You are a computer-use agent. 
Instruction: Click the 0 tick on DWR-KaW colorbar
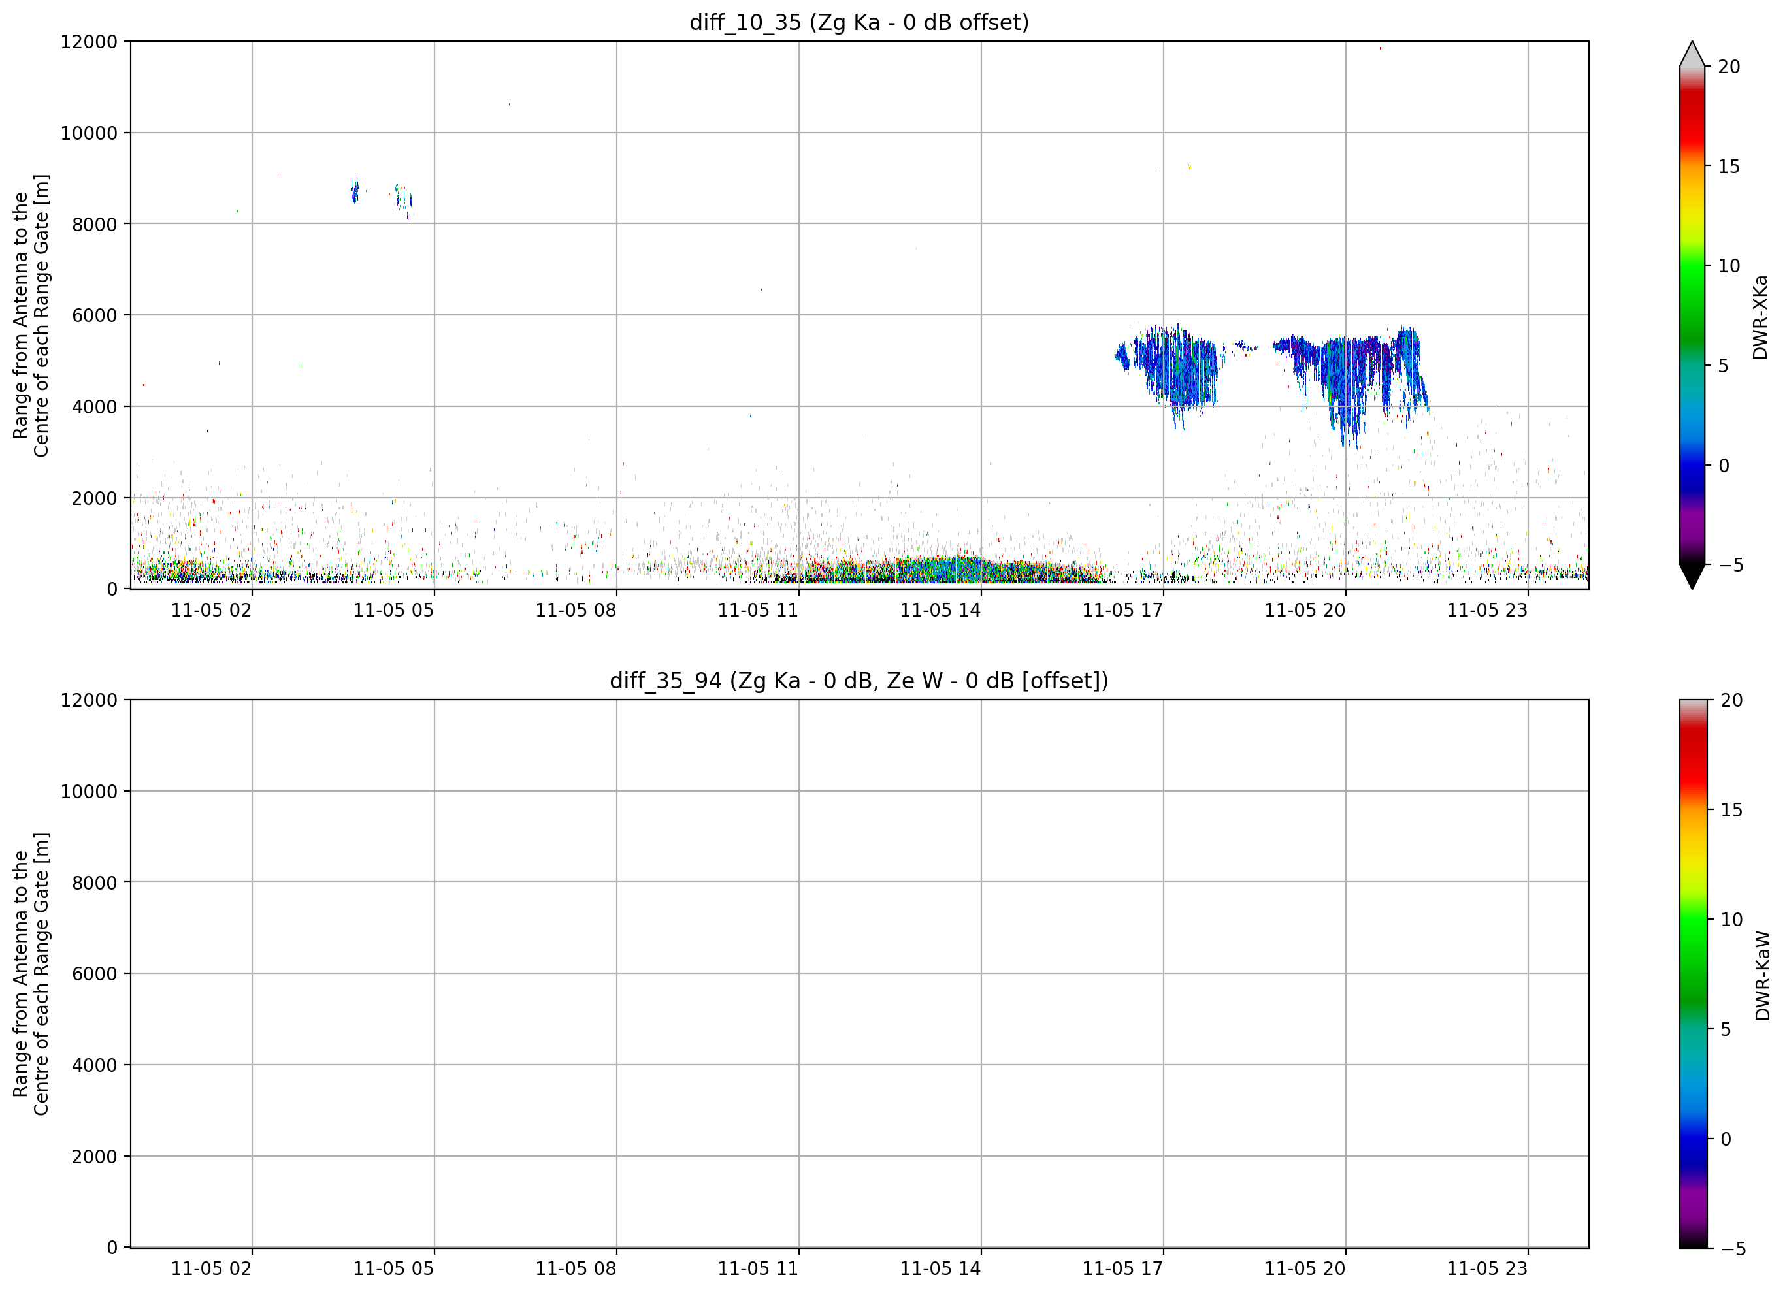pyautogui.click(x=1726, y=1139)
